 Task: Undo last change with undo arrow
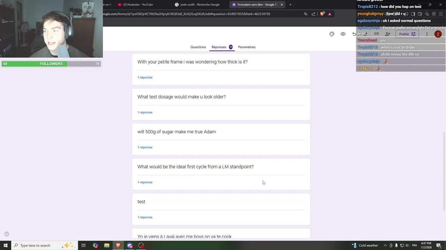click(x=354, y=34)
